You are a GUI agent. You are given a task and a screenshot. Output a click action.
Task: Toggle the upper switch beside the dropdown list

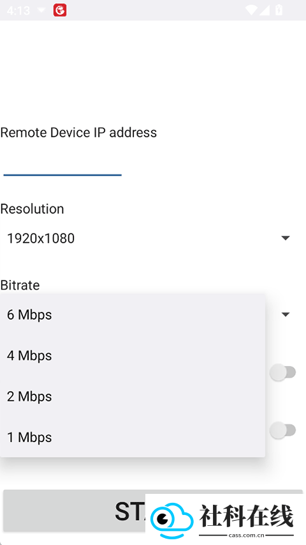(x=283, y=372)
